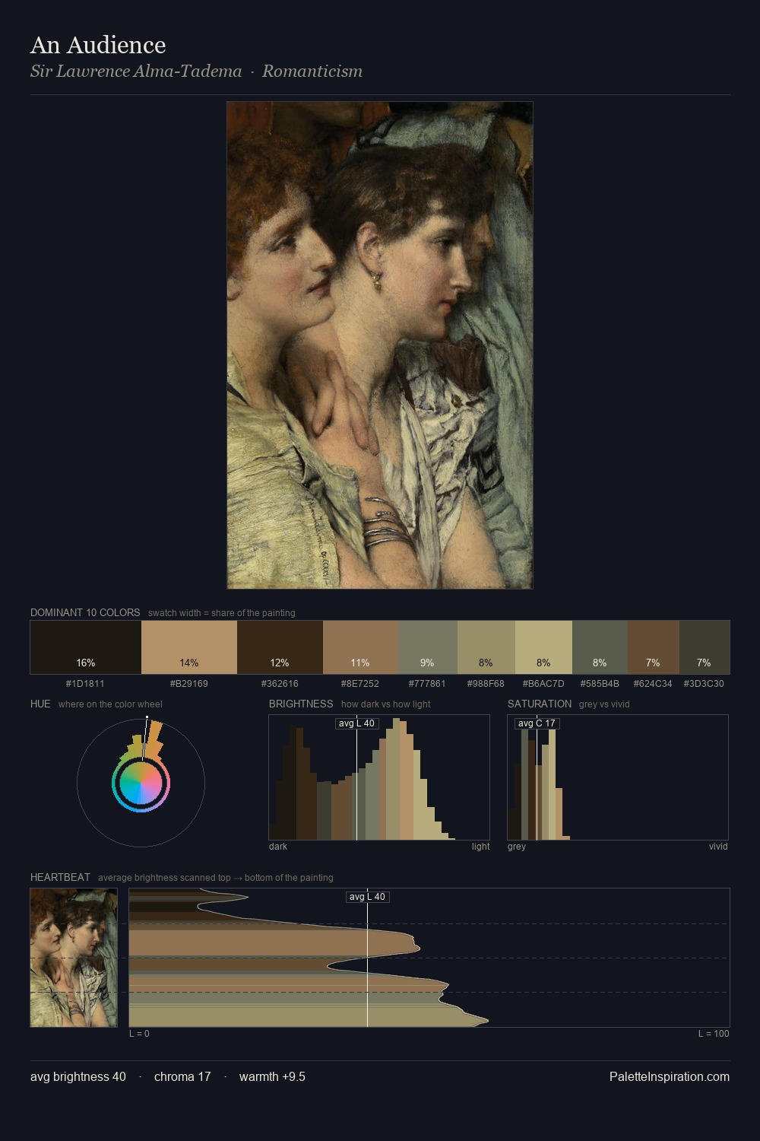Click the 'L = 0' axis label
Viewport: 760px width, 1141px height.
click(139, 1034)
